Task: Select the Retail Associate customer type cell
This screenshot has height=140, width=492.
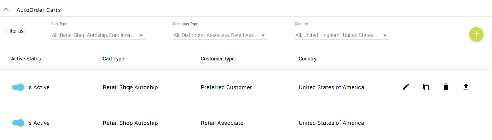Action: point(222,123)
